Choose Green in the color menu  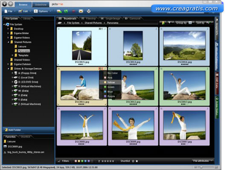[x=110, y=87]
